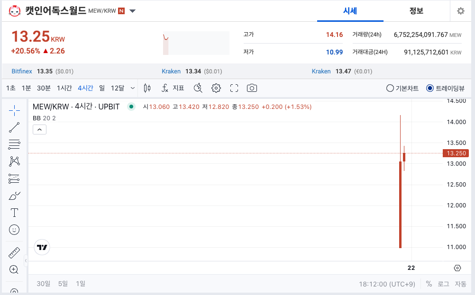Screen dimensions: 475x295
Task: Select the 트레이딩뷰 radio option
Action: pyautogui.click(x=445, y=89)
